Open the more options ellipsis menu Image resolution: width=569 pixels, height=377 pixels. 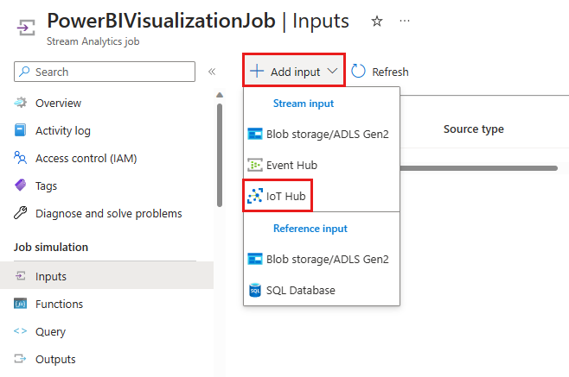[x=404, y=21]
